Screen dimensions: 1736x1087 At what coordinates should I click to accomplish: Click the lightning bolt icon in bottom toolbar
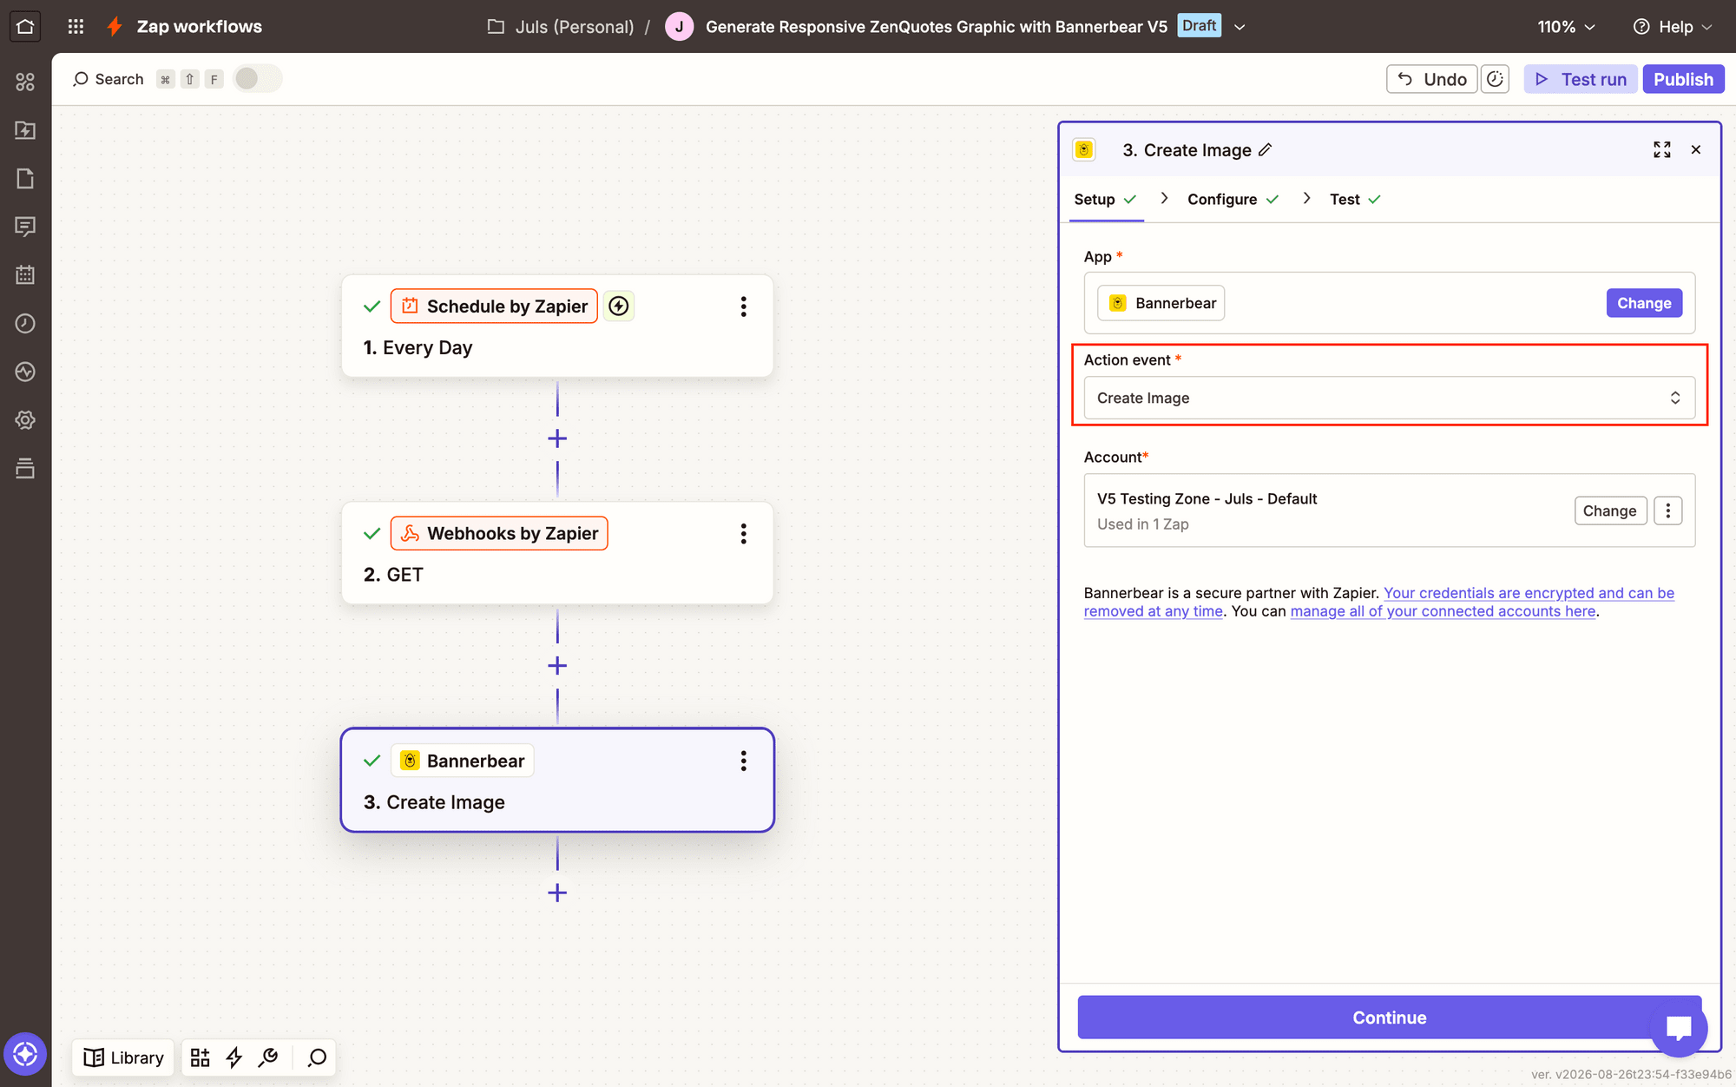(x=234, y=1057)
